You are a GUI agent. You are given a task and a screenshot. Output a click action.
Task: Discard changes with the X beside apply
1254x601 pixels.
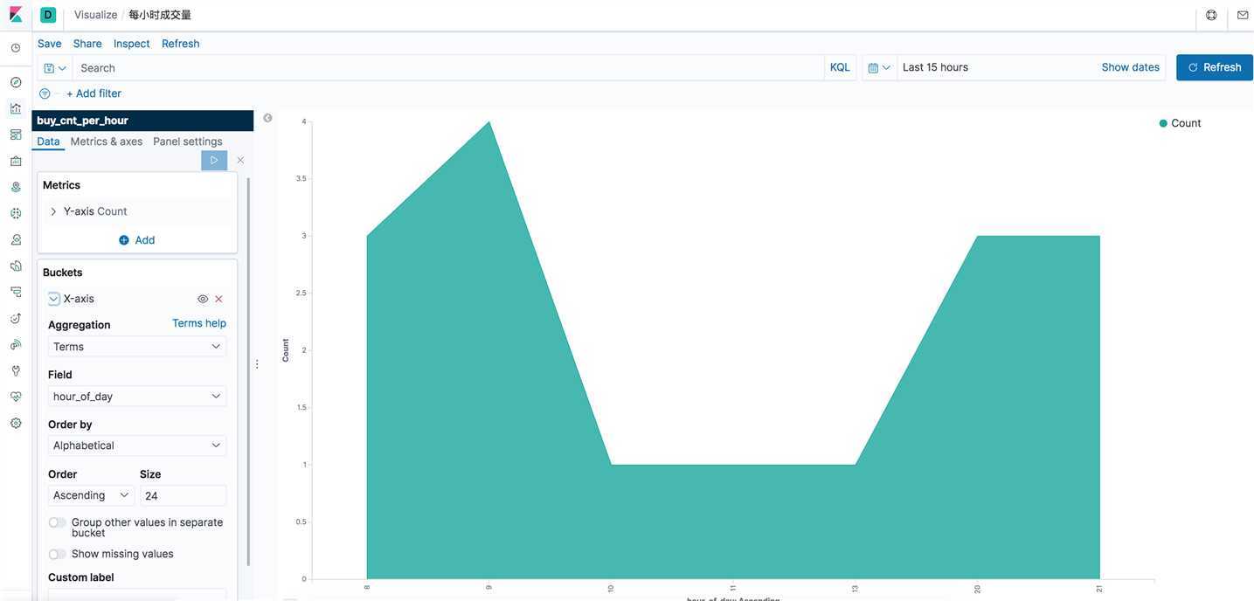point(240,160)
